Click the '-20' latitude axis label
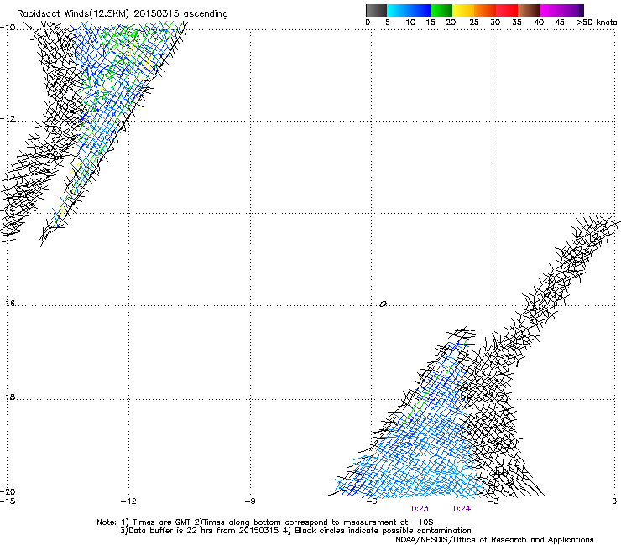This screenshot has width=621, height=545. [x=8, y=491]
